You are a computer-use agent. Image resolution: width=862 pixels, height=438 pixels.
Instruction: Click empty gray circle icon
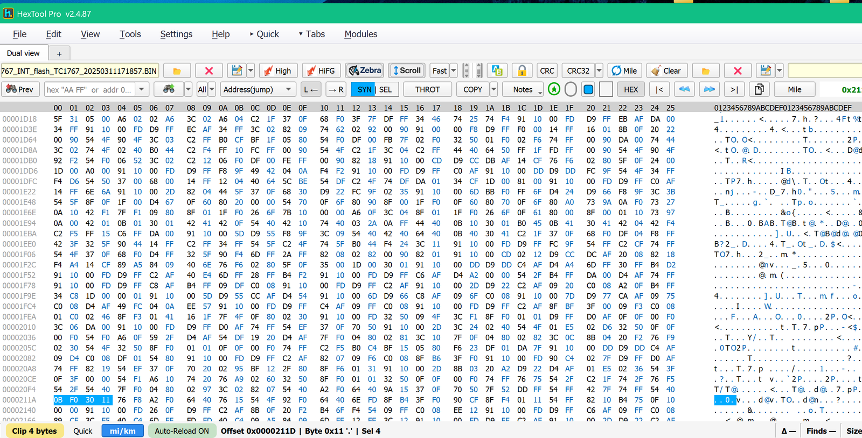point(571,89)
